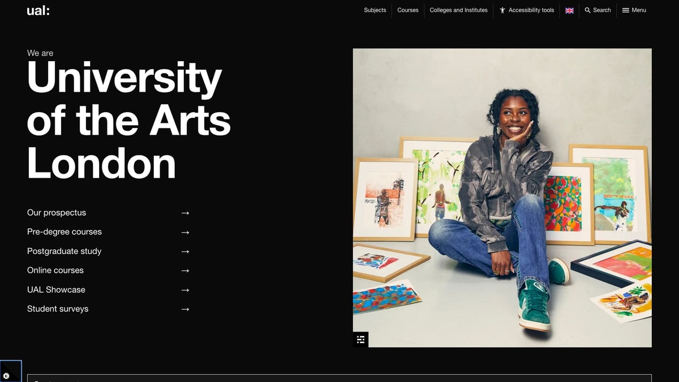Expand the main Menu navigation

pyautogui.click(x=634, y=10)
